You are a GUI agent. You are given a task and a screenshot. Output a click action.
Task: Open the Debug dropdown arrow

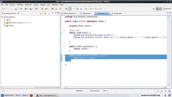(23, 9)
